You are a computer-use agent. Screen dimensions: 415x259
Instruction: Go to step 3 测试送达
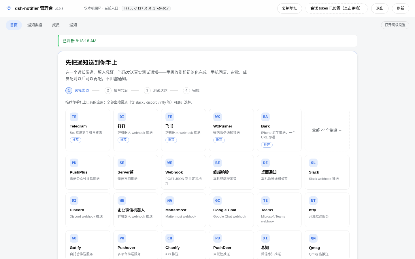(x=156, y=91)
